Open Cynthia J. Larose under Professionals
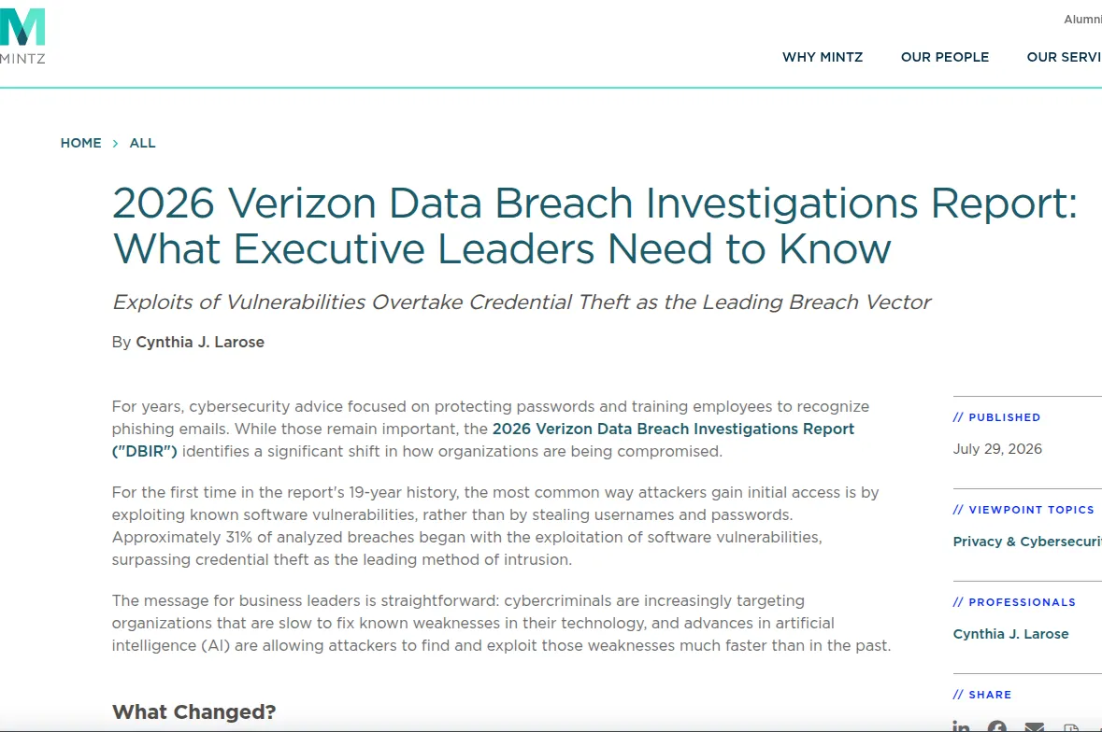Screen dimensions: 1102x732 pyautogui.click(x=1010, y=634)
